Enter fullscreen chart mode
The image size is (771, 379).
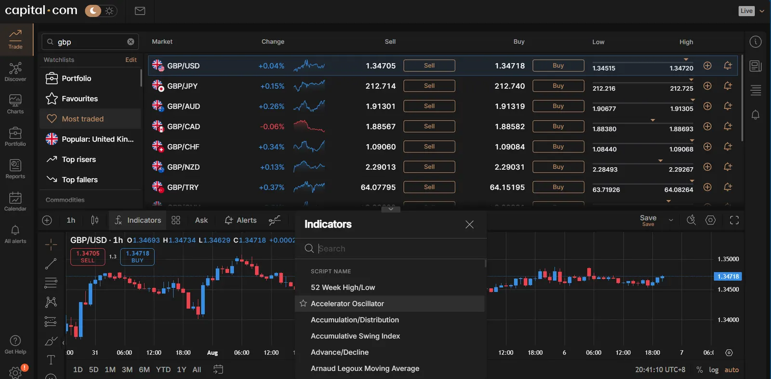[734, 220]
